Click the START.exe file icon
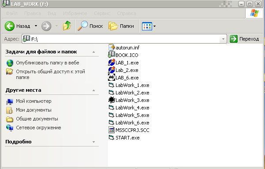Viewport: 265px width, 169px height. point(112,137)
